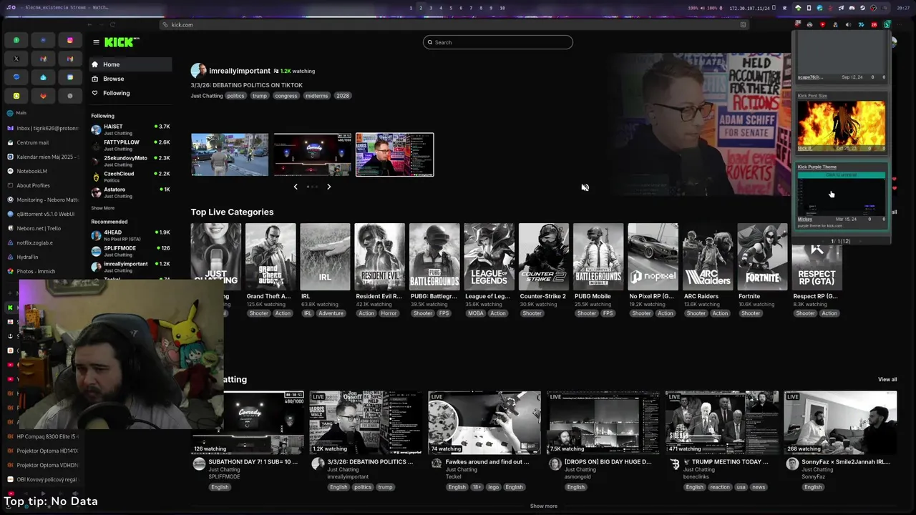Click the politics tag on the featured stream
Screen dimensions: 916x515
235,96
